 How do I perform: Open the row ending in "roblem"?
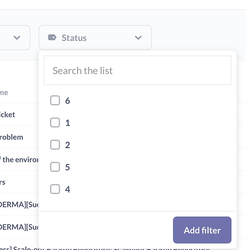tap(11, 137)
